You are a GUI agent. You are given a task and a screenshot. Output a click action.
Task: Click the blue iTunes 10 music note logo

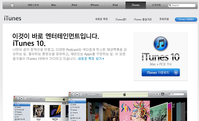coord(161,43)
